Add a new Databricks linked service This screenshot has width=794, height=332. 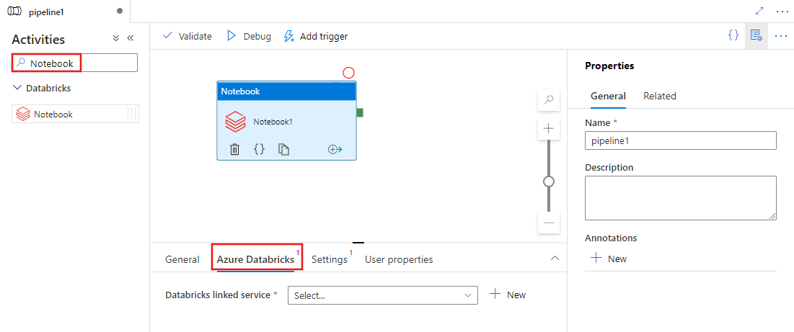pyautogui.click(x=508, y=295)
